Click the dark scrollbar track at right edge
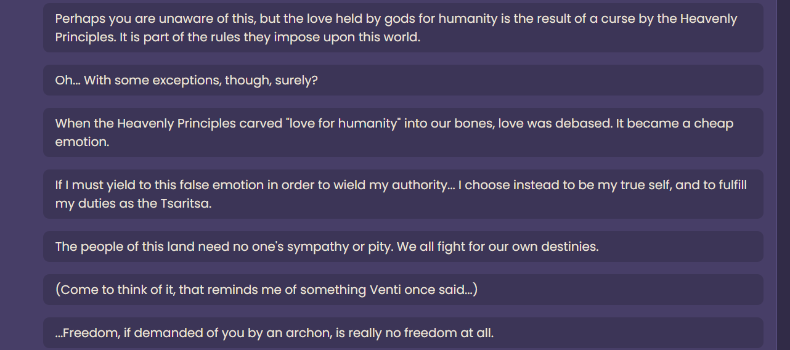Screen dimensions: 790x350 [783, 175]
